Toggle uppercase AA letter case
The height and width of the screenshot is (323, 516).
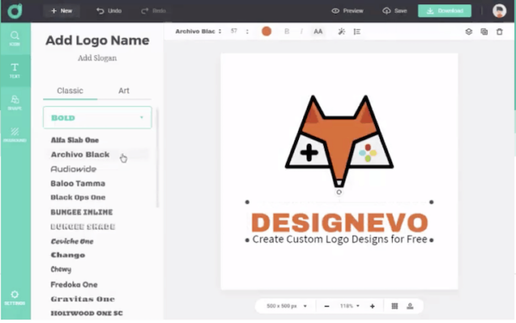(318, 31)
